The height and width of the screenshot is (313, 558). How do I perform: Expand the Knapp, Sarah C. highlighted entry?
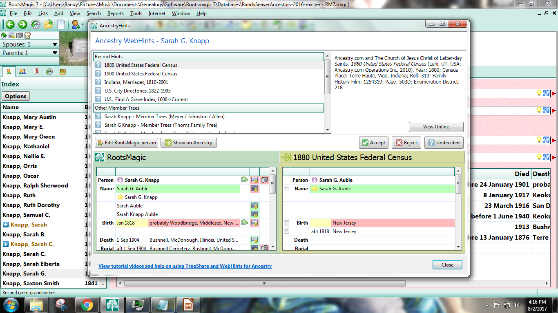(x=5, y=245)
